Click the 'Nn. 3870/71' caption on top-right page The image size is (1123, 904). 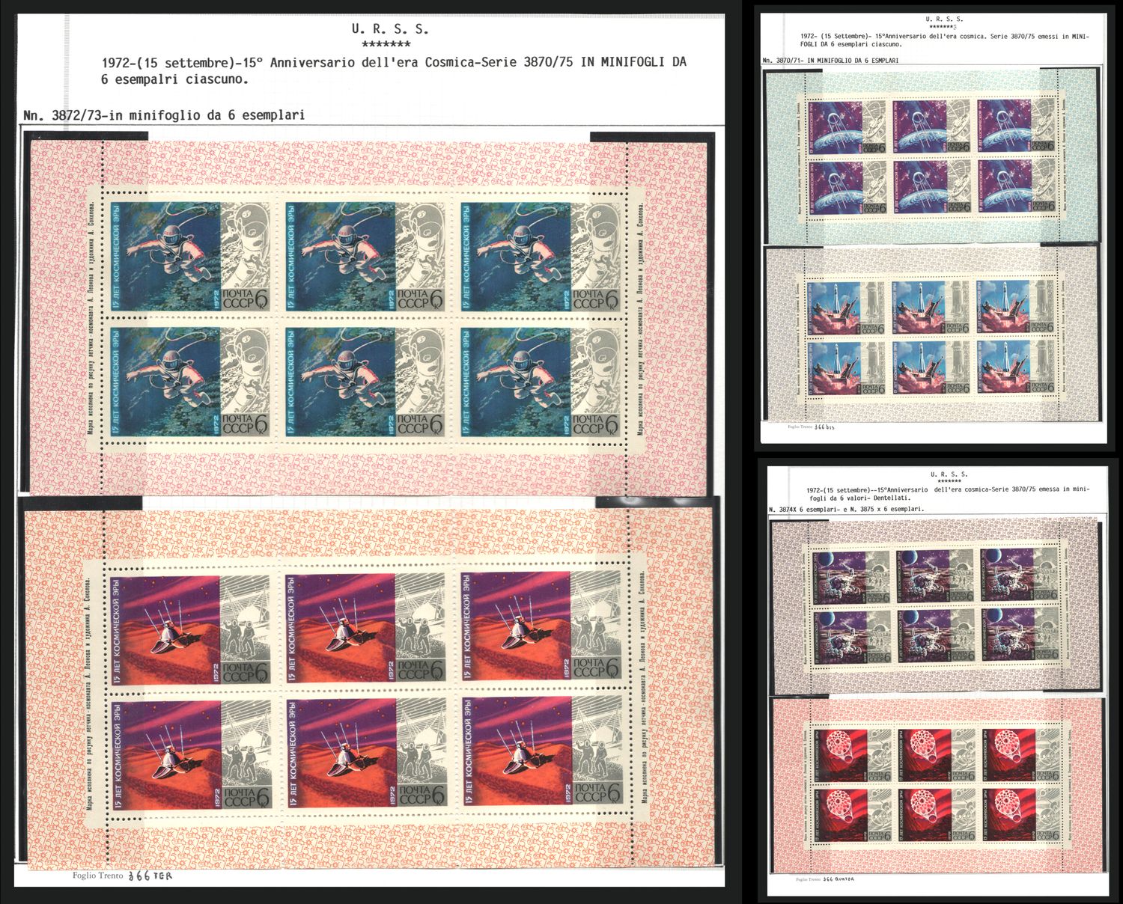coord(830,61)
